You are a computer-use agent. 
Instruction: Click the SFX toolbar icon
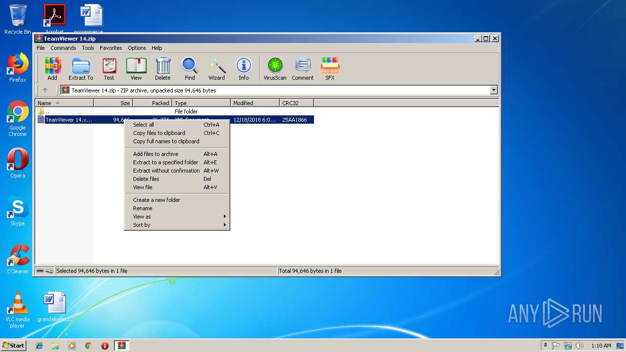click(330, 68)
